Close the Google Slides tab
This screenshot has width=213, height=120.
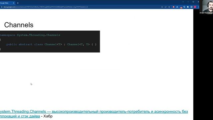14,3
